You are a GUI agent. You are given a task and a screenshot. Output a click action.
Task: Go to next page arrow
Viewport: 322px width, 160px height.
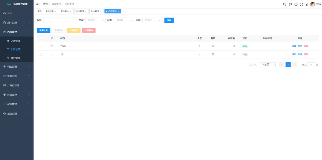coord(295,64)
